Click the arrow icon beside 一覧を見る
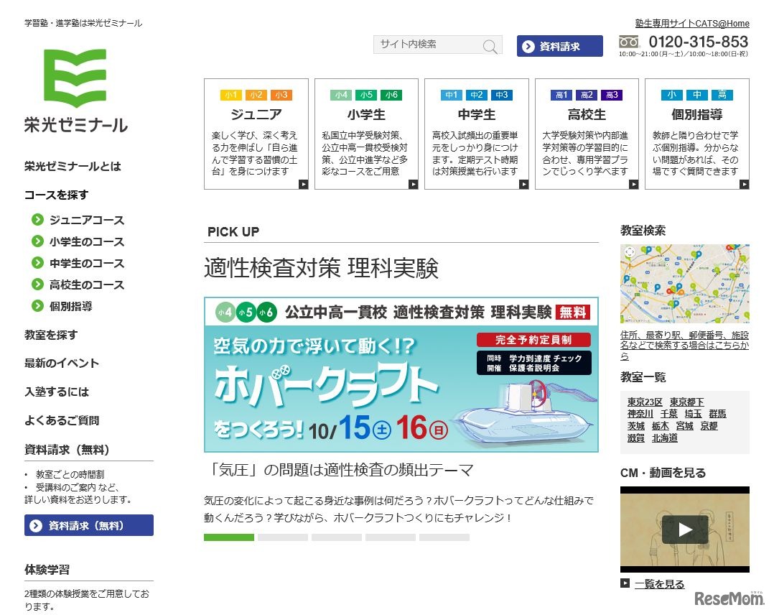Viewport: 774px width, 615px height. click(625, 583)
